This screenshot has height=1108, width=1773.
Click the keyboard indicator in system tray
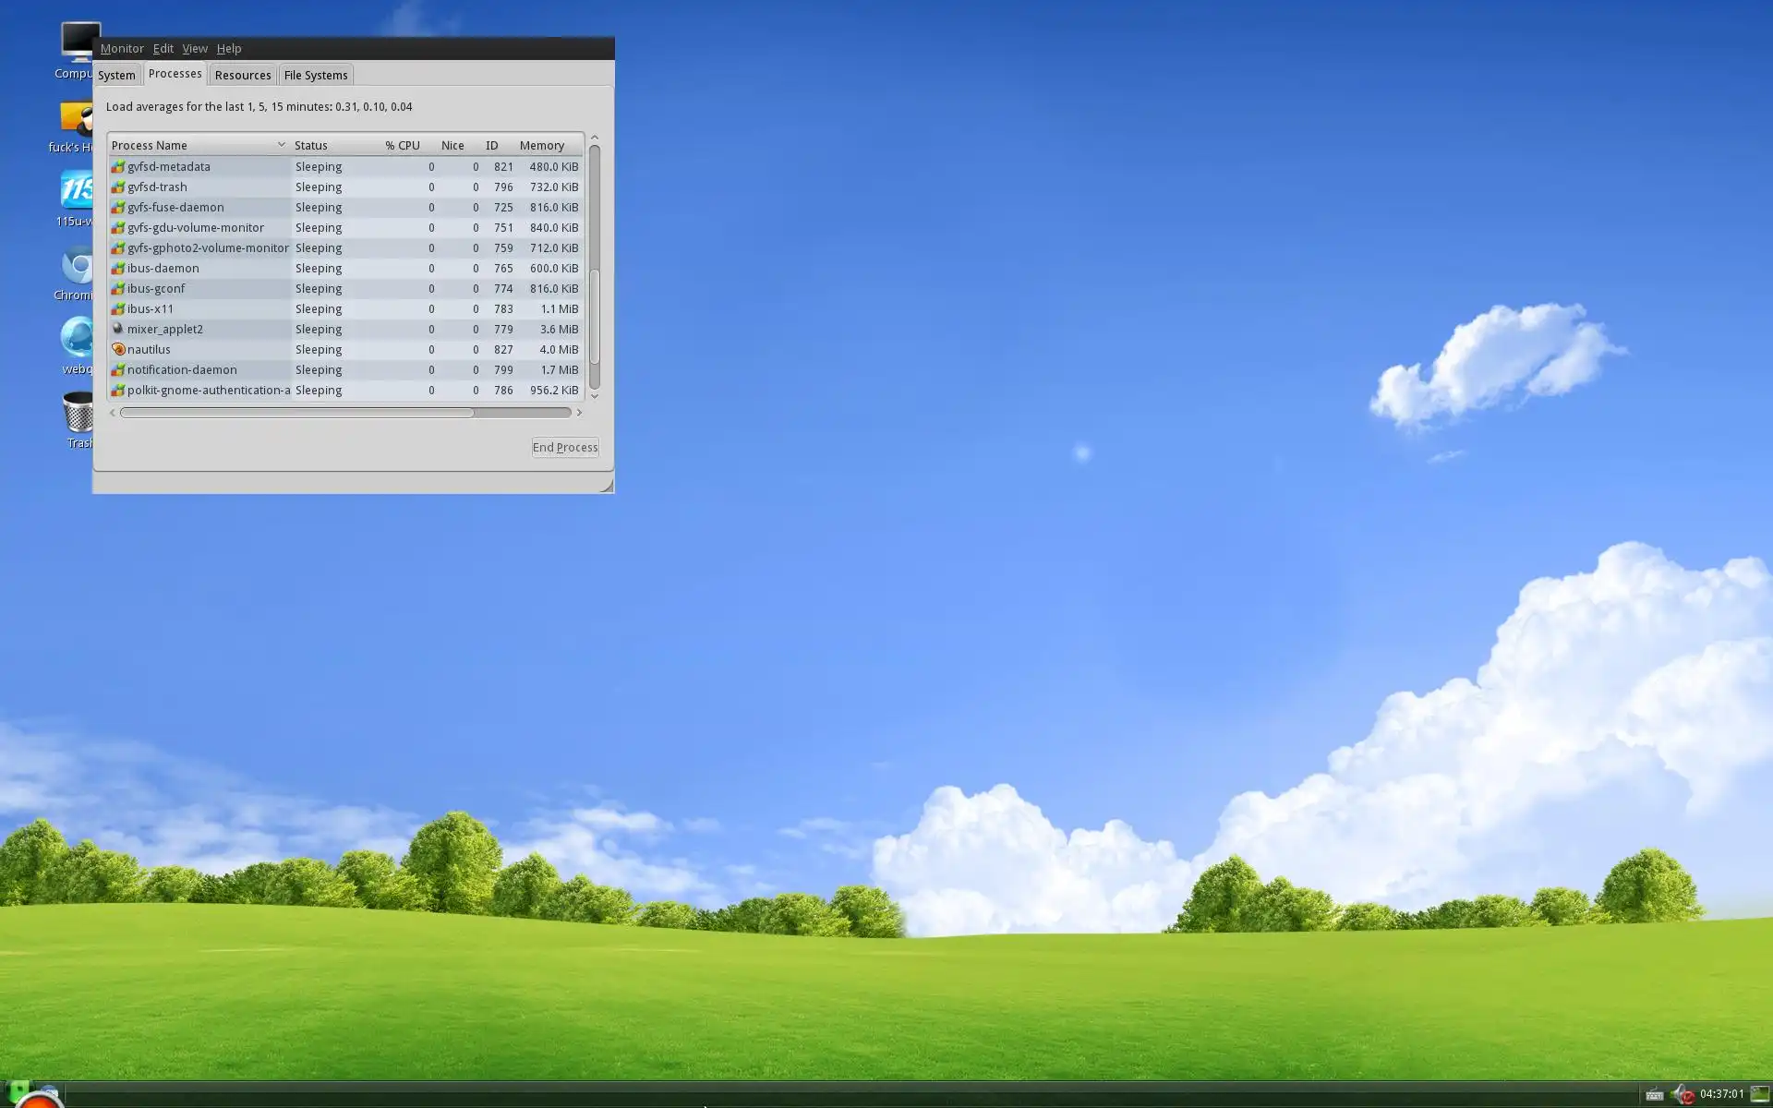click(x=1654, y=1094)
